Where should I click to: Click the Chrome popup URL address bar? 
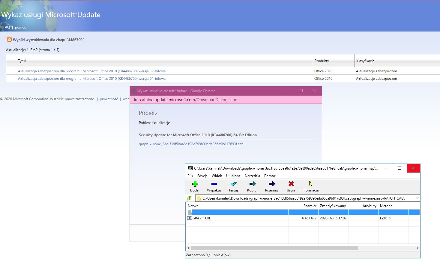tap(188, 100)
